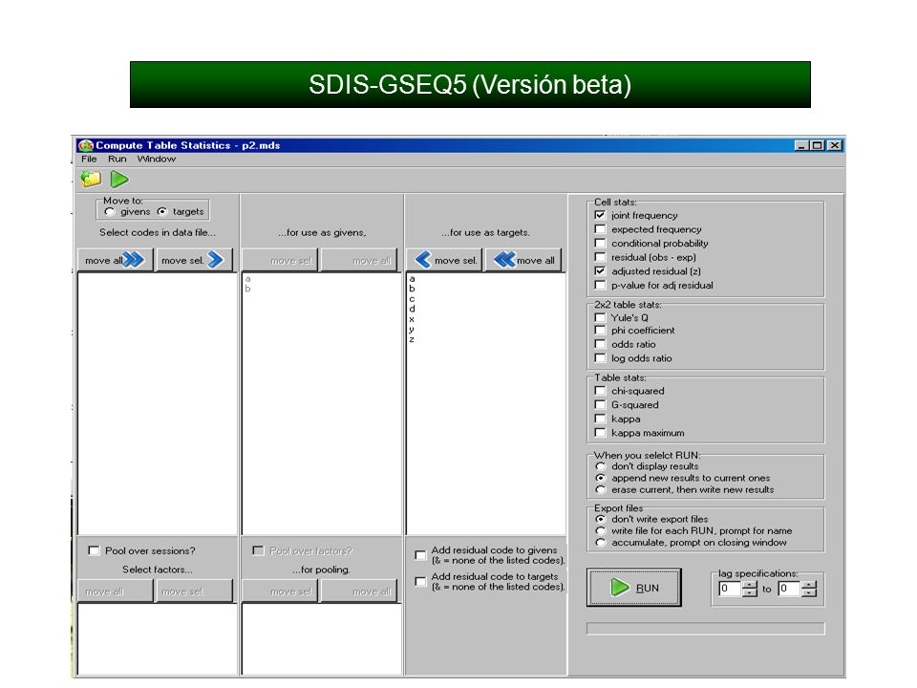The image size is (917, 688).
Task: Enable residual (obs - exp) checkbox
Action: point(600,257)
